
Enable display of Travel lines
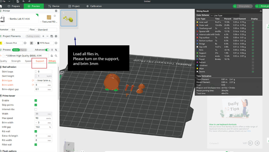[x=253, y=59]
